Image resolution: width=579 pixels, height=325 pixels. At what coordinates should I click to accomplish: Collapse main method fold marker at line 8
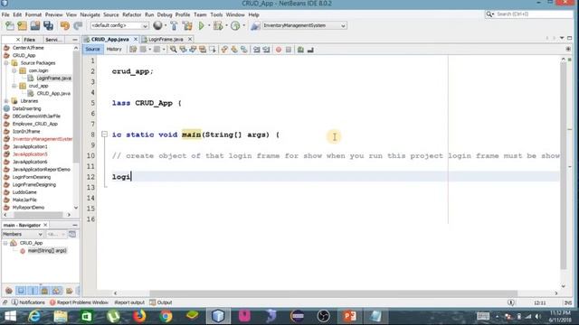(105, 135)
